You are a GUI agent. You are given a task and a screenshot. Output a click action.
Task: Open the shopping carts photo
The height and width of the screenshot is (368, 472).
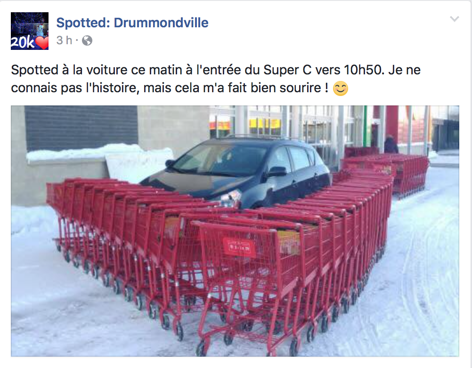click(235, 231)
